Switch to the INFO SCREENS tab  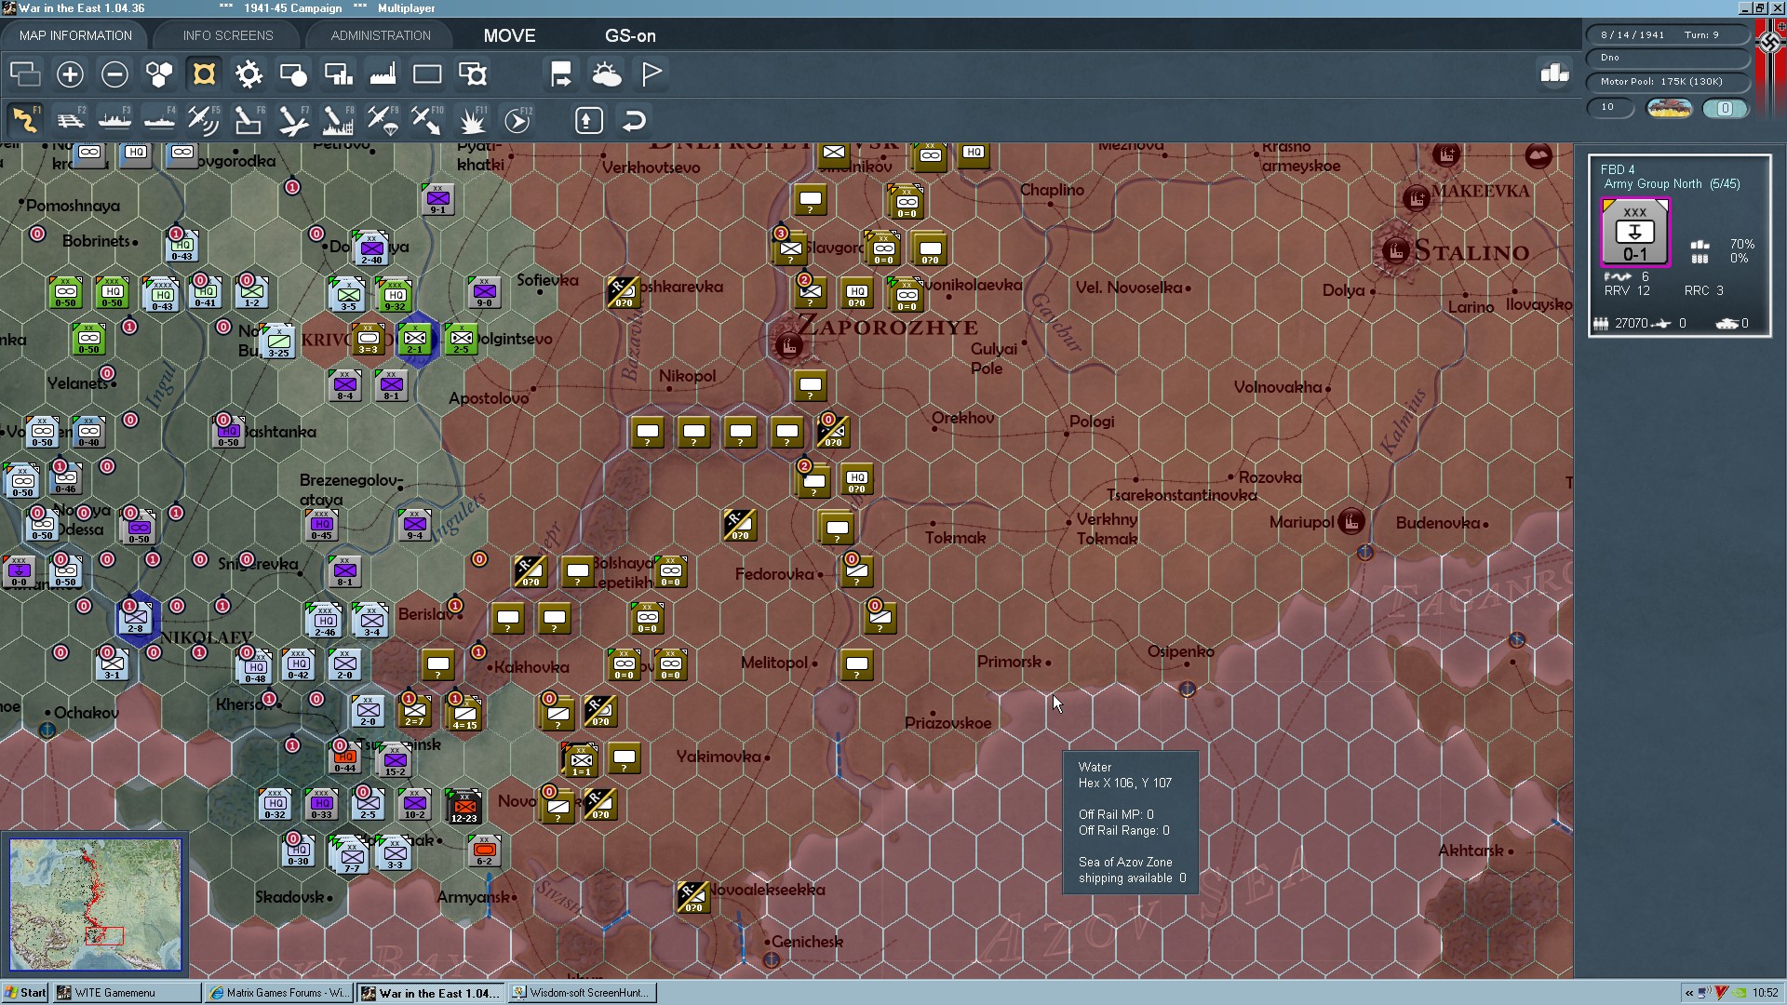click(x=228, y=35)
